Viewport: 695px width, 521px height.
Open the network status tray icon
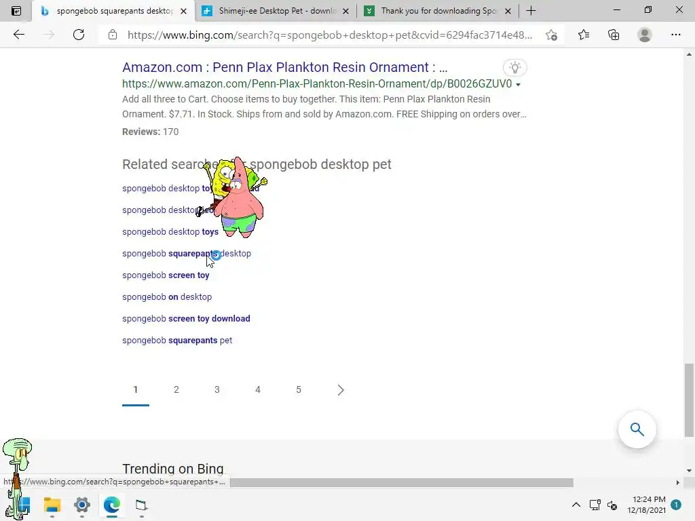pos(595,505)
